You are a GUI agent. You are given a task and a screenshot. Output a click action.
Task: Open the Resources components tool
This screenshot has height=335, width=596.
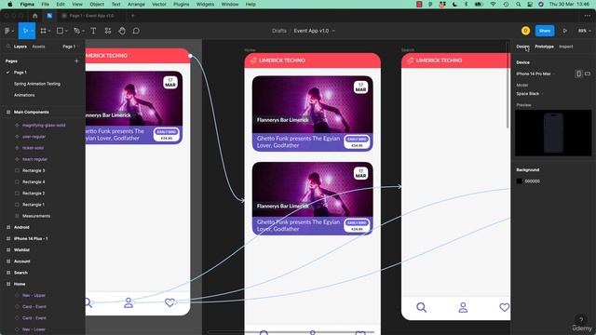point(108,31)
